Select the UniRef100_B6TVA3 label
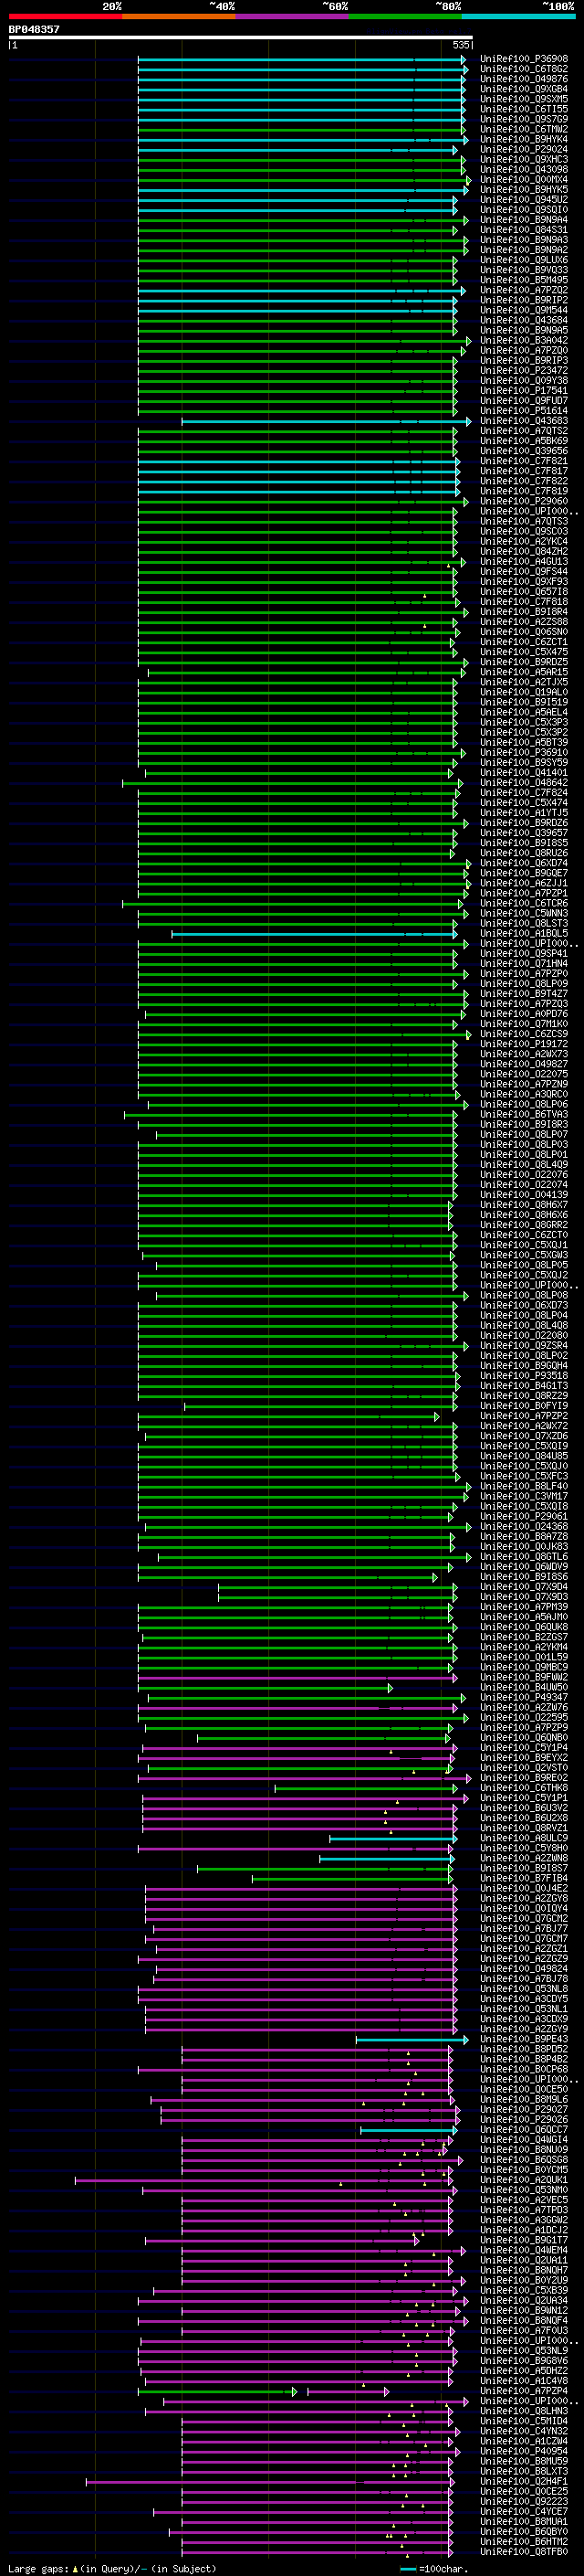 click(524, 1114)
